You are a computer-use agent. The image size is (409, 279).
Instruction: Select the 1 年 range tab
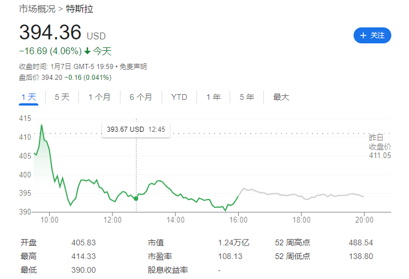pyautogui.click(x=214, y=97)
